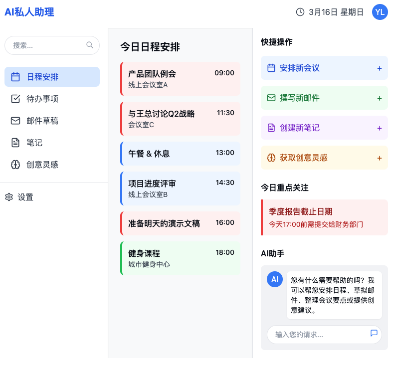
Task: Open the 准备明天的演示文稿 schedule card
Action: click(x=180, y=223)
